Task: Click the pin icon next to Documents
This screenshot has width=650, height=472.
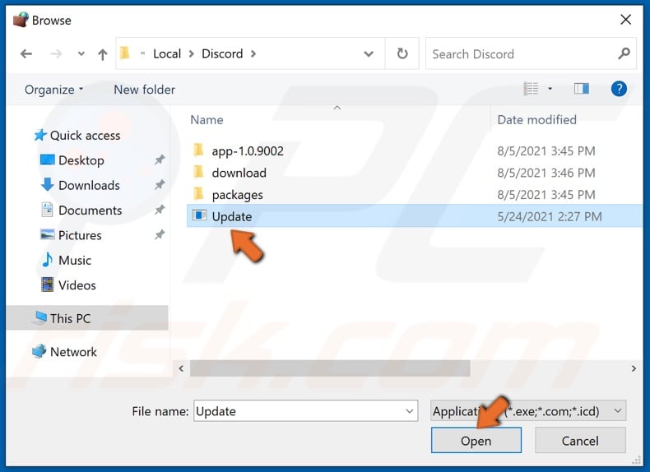Action: click(x=160, y=210)
